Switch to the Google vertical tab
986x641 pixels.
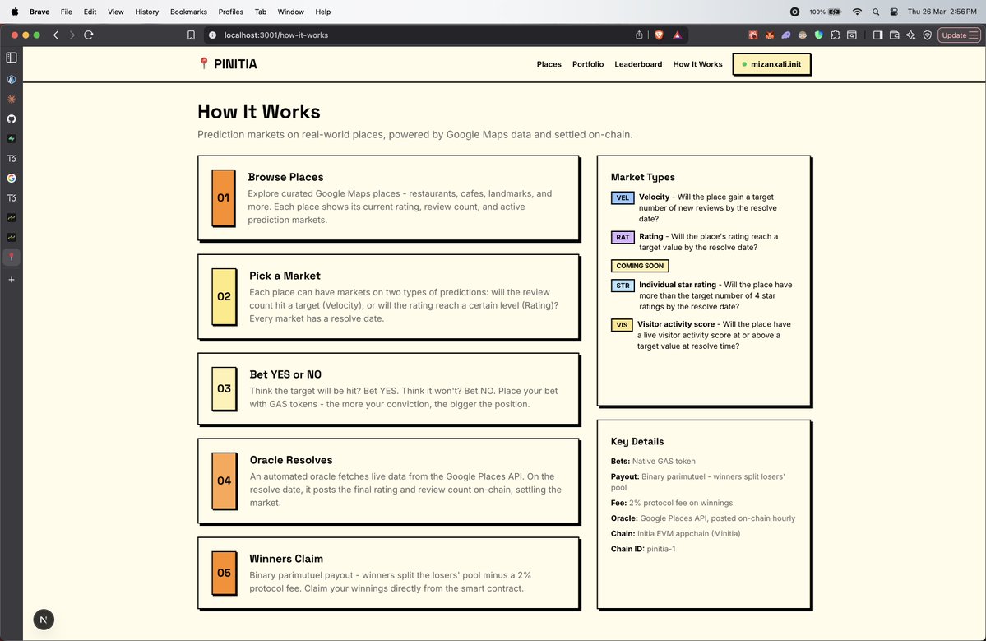12,178
